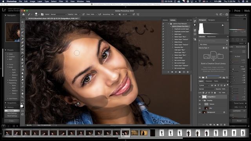Viewport: 251px width, 141px height.
Task: Select the Hand tool
Action: pos(22,93)
